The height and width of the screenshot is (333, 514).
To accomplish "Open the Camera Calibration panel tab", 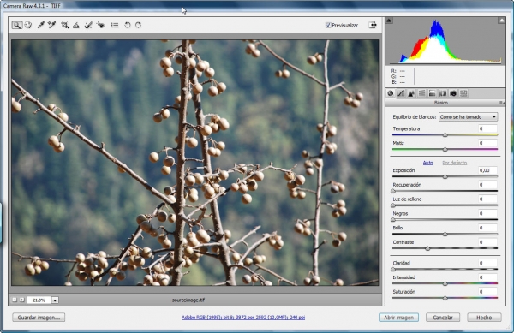I will (x=453, y=93).
